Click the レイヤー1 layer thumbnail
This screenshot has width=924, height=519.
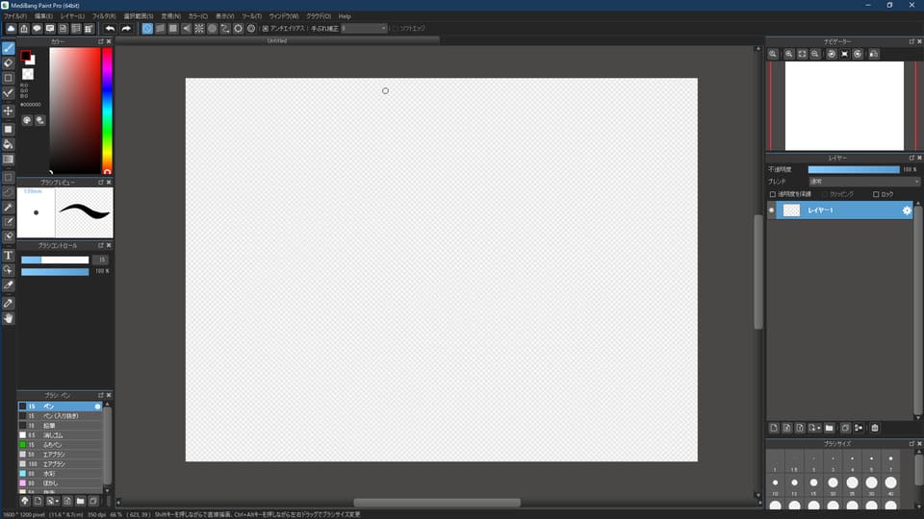coord(791,210)
